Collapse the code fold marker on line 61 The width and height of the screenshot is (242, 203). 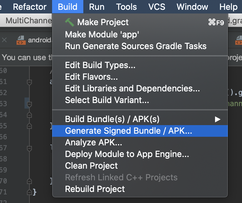(29, 82)
